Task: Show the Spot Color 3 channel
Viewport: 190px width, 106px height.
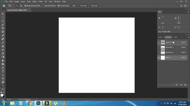Action: pos(159,52)
